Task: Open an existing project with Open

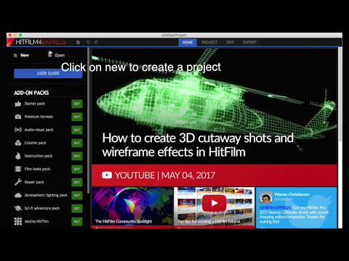Action: pyautogui.click(x=56, y=54)
